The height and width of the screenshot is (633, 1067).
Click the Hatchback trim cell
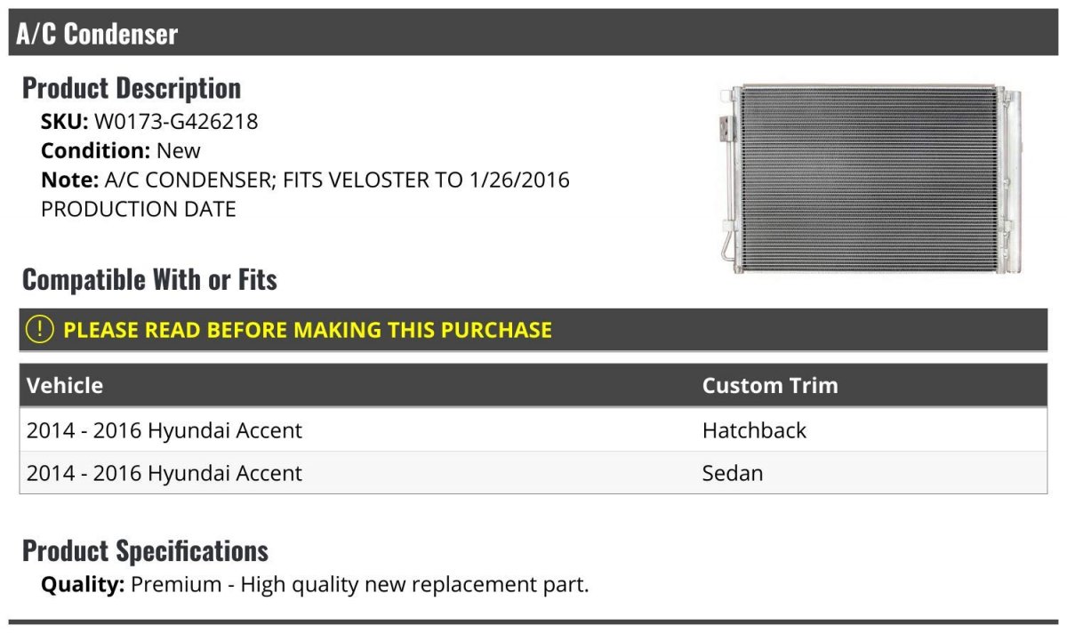pyautogui.click(x=754, y=430)
